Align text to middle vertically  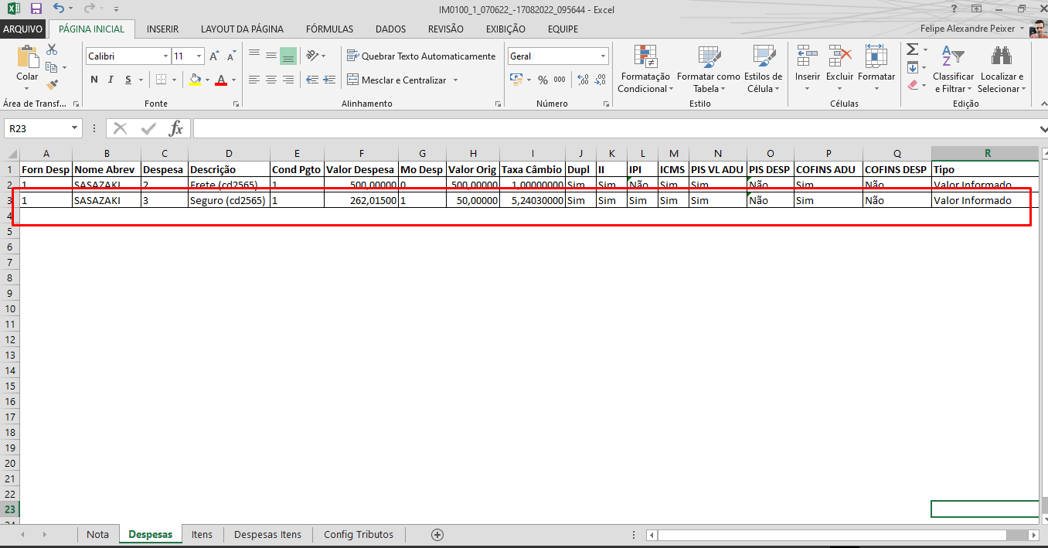[271, 56]
